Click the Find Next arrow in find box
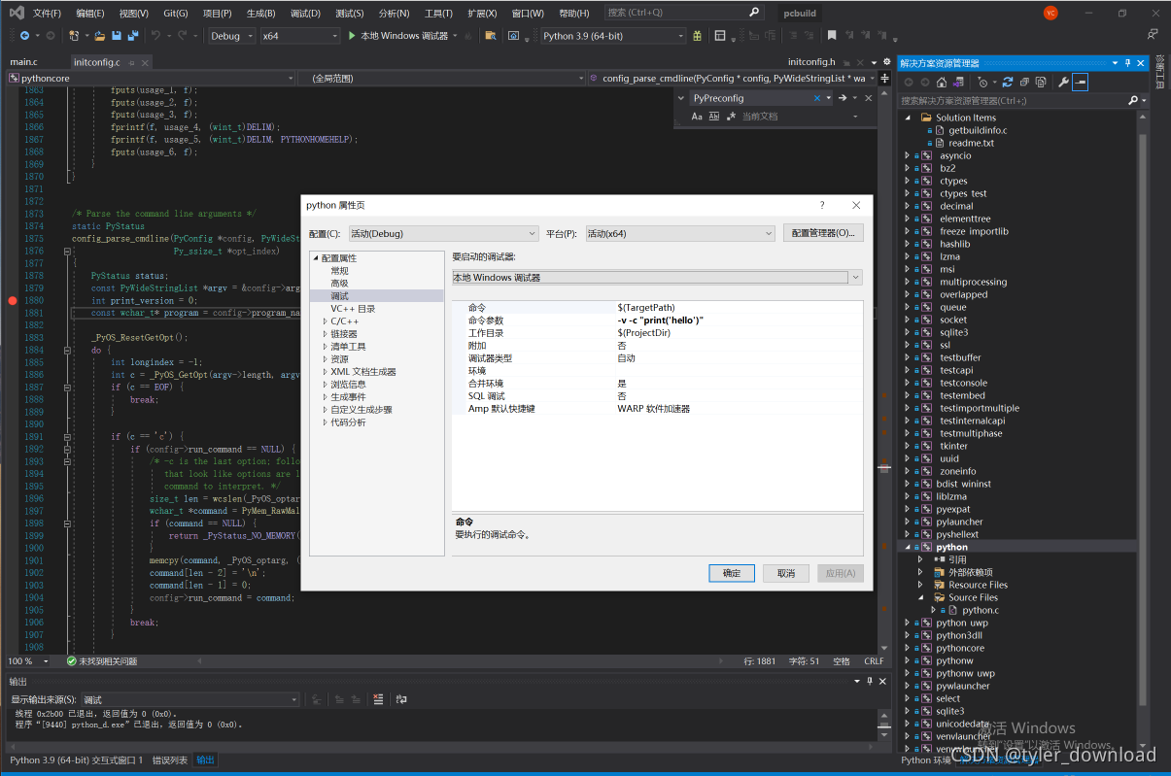 (843, 98)
